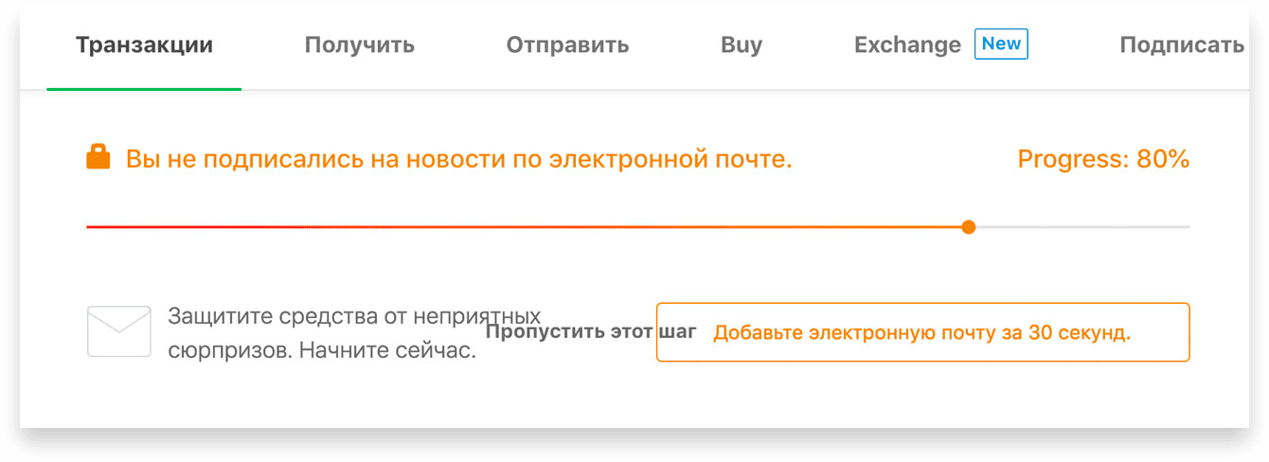Click the Защитите средства от неприятных text line
The height and width of the screenshot is (462, 1269).
tap(354, 315)
